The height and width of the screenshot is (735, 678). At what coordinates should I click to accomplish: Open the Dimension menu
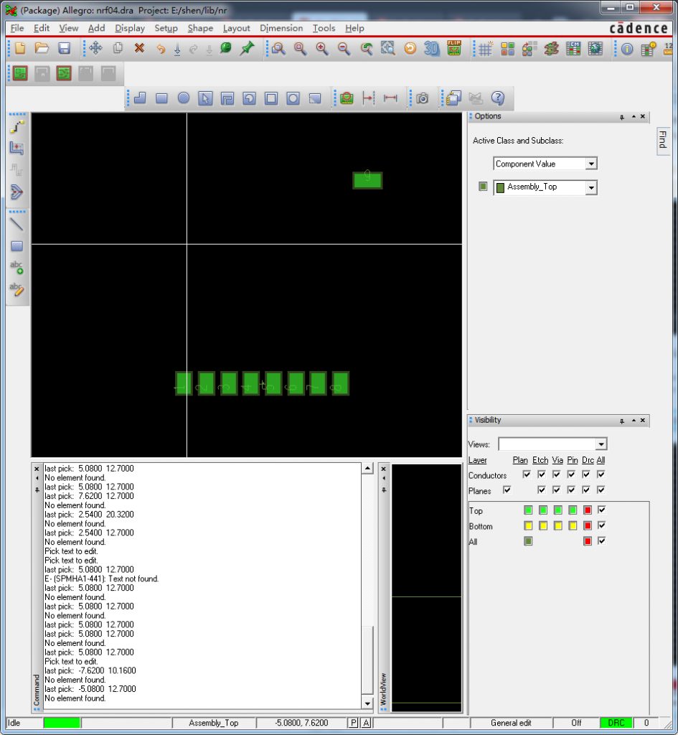coord(281,28)
